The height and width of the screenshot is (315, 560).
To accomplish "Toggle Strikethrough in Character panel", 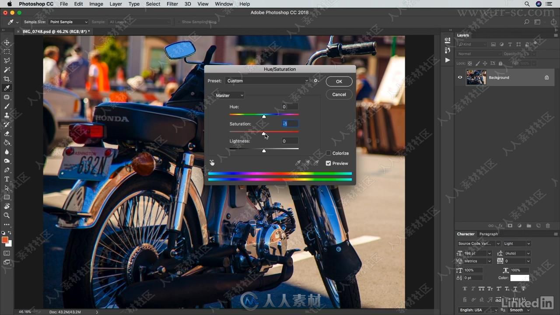I will [x=523, y=289].
